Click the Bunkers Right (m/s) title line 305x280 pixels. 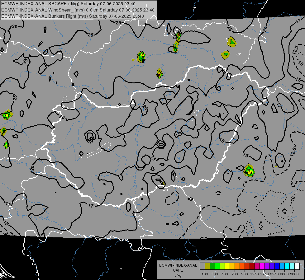tap(73, 16)
